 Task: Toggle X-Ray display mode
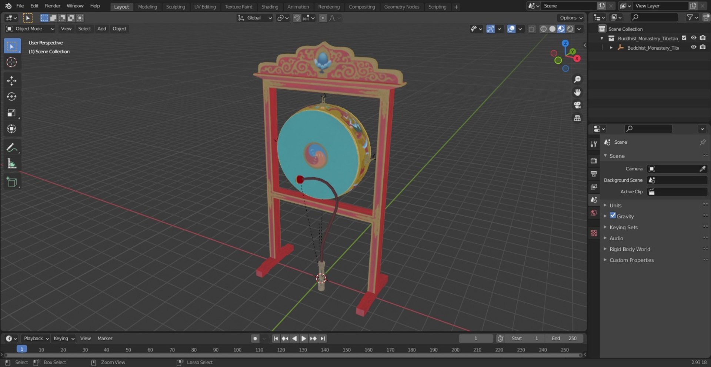[532, 29]
